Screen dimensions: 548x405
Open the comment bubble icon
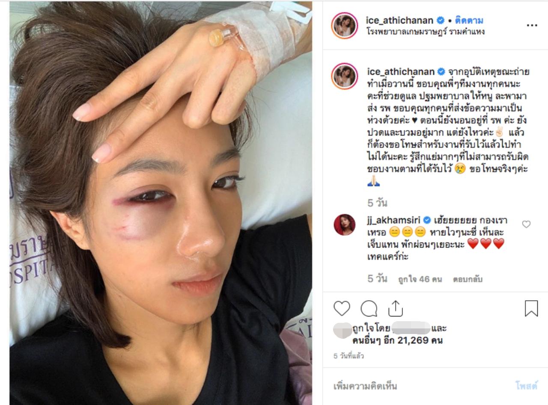coord(369,308)
